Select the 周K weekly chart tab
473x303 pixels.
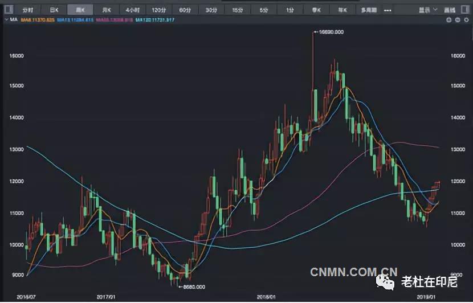(80, 10)
